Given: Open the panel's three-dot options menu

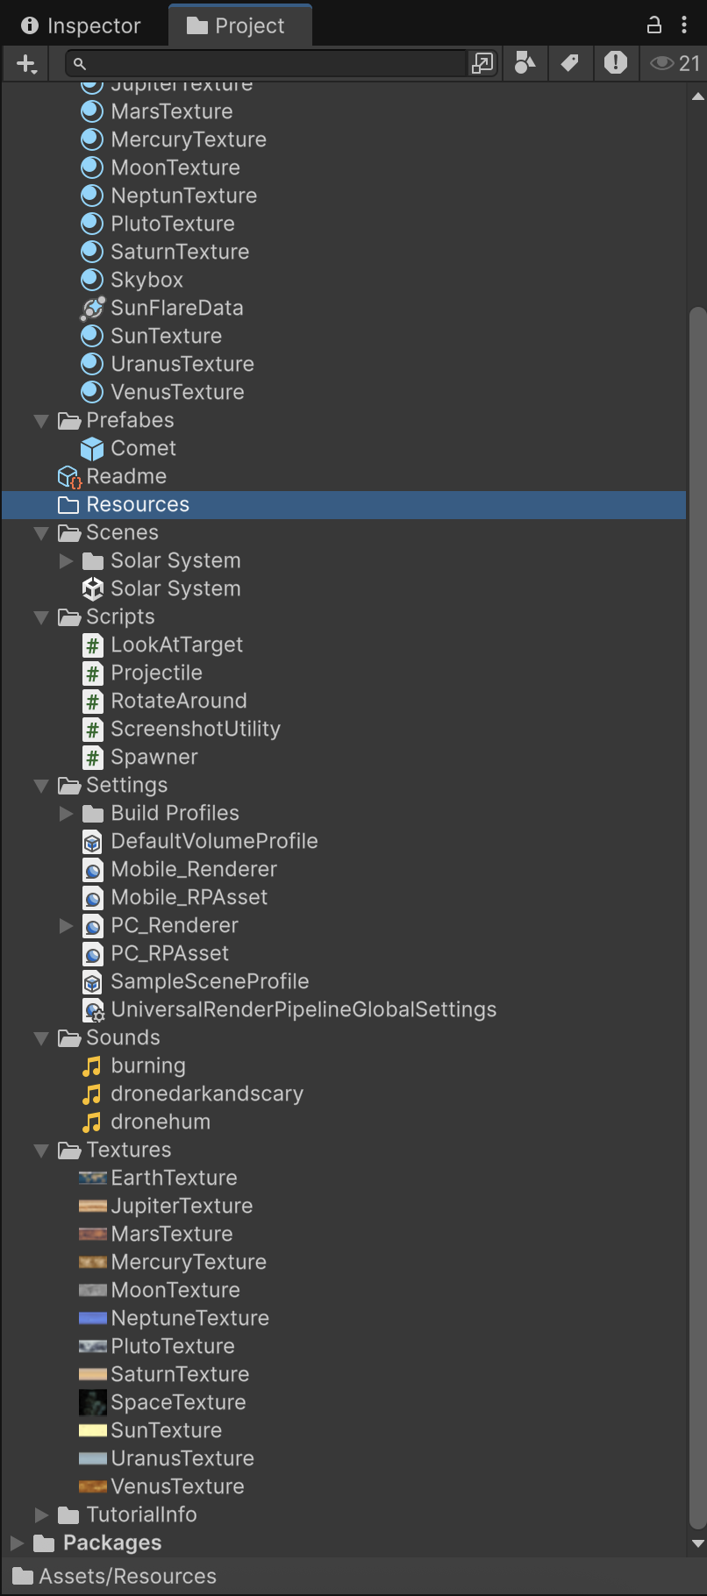Looking at the screenshot, I should point(684,25).
